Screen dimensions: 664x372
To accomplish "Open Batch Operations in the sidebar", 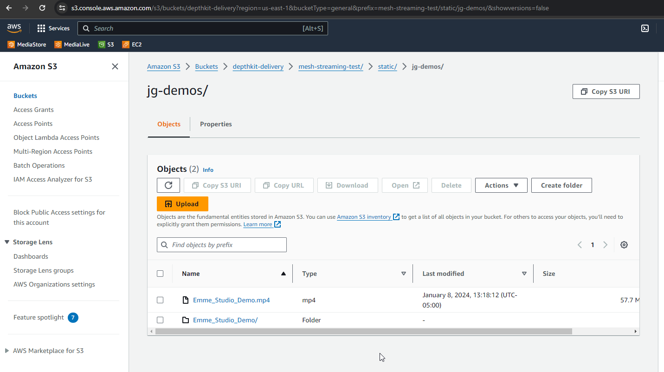I will pyautogui.click(x=39, y=165).
